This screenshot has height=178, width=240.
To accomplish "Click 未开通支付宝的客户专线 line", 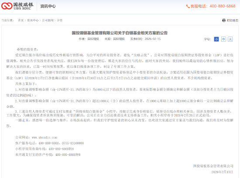I will coord(48,154).
